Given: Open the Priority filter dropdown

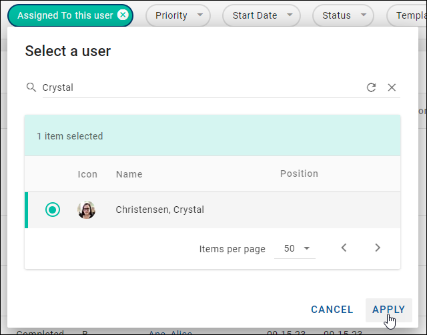Looking at the screenshot, I should pyautogui.click(x=177, y=15).
